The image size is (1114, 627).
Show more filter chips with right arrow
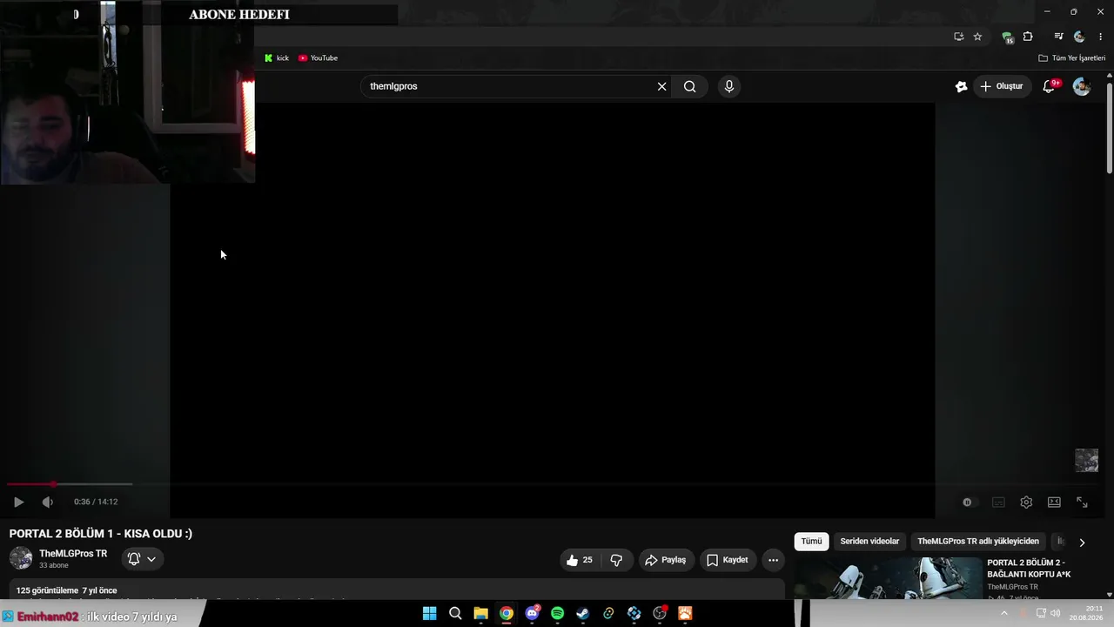coord(1082,542)
